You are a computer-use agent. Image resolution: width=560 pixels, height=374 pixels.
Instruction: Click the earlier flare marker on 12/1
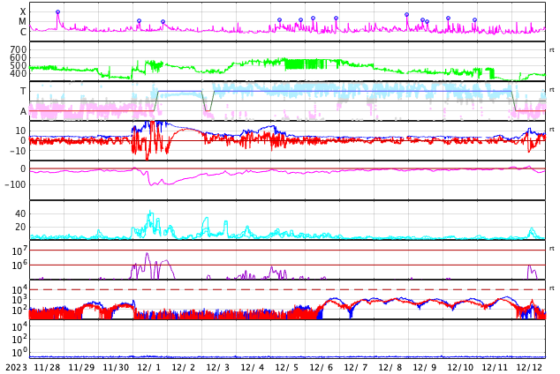tap(139, 21)
